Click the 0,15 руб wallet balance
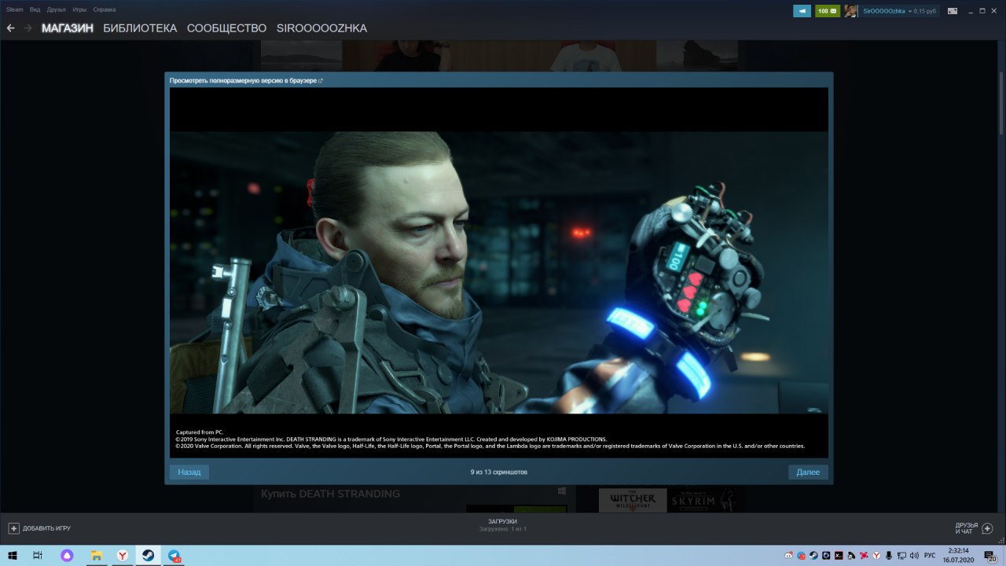The width and height of the screenshot is (1006, 566). pos(926,11)
